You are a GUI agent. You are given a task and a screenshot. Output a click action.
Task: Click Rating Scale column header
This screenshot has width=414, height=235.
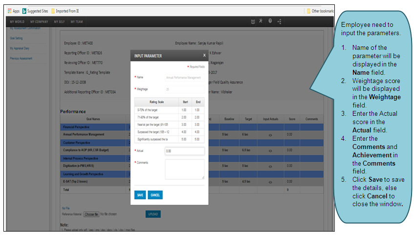coord(156,102)
